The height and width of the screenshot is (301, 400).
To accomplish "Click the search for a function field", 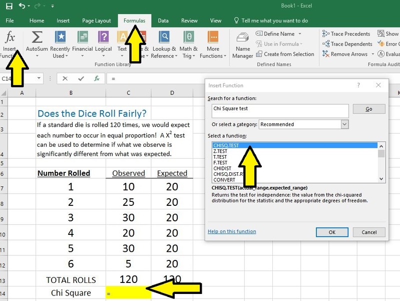I will (279, 110).
